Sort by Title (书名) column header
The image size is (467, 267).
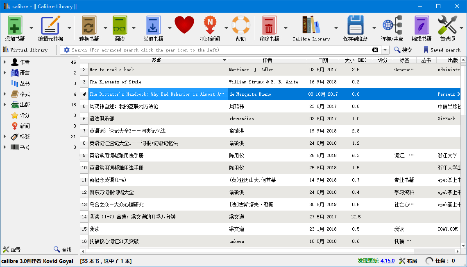click(154, 60)
